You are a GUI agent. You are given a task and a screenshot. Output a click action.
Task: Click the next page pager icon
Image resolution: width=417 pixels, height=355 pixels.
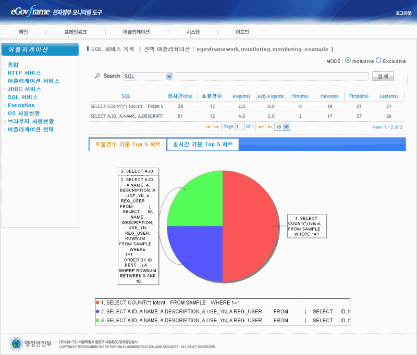[x=262, y=126]
